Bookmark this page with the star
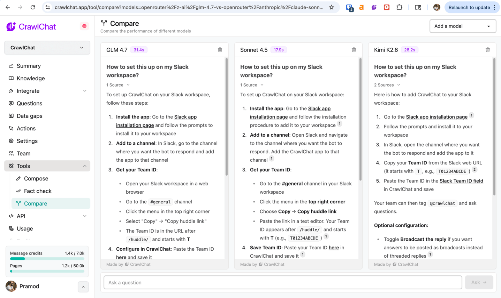 click(x=332, y=7)
